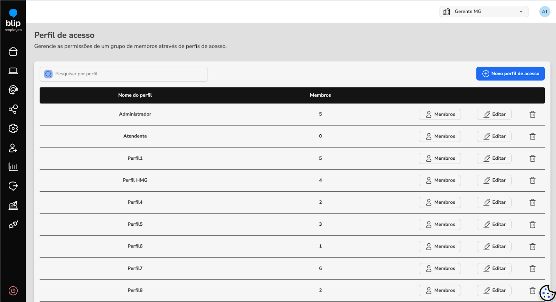The height and width of the screenshot is (302, 556).
Task: Delete Perfil8 using its trash icon
Action: pos(532,291)
